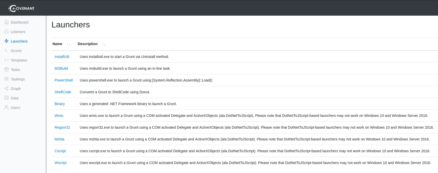Image resolution: width=438 pixels, height=173 pixels.
Task: Click the regsvr32.exe description text
Action: click(257, 127)
